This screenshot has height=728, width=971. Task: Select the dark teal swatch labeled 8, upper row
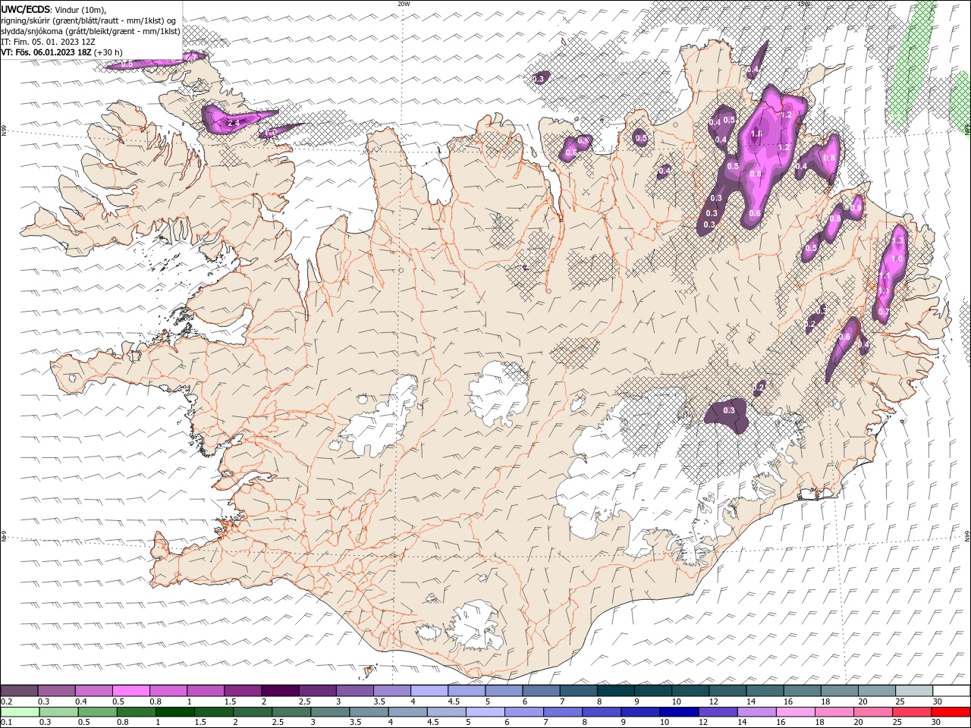click(x=616, y=691)
